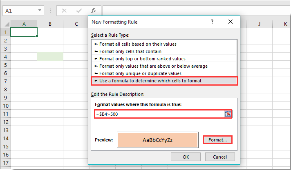291x170 pixels.
Task: Click the formula input field with =$B4>500
Action: 159,114
